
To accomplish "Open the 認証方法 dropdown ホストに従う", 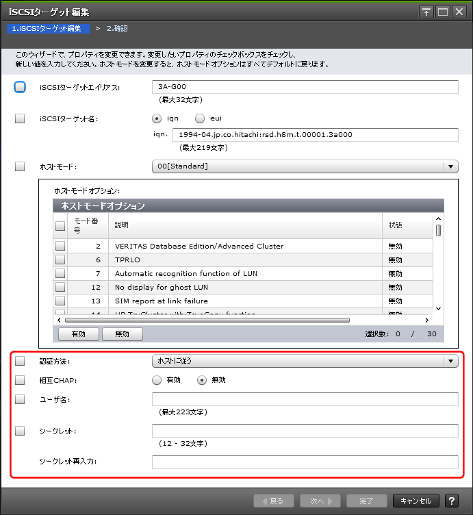I will (x=305, y=361).
